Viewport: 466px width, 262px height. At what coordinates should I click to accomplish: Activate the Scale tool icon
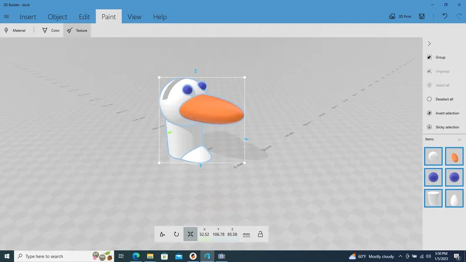190,234
